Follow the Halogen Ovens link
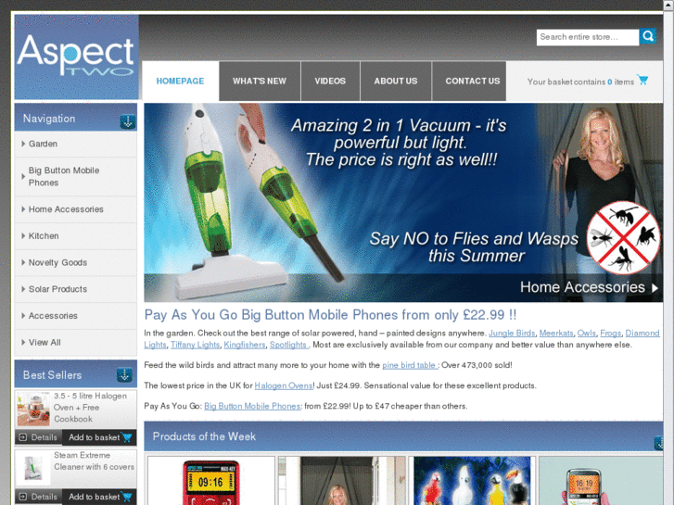The height and width of the screenshot is (505, 674). tap(284, 385)
